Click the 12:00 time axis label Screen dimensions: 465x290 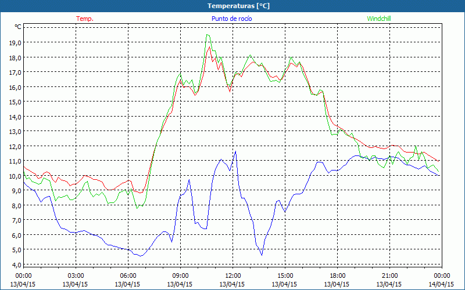click(x=233, y=276)
